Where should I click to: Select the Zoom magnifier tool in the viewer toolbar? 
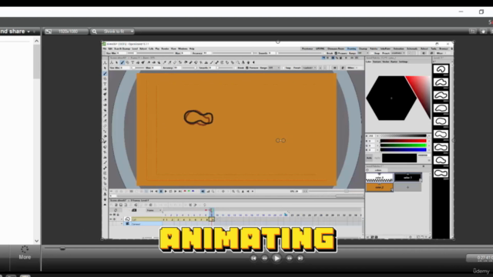tap(238, 62)
